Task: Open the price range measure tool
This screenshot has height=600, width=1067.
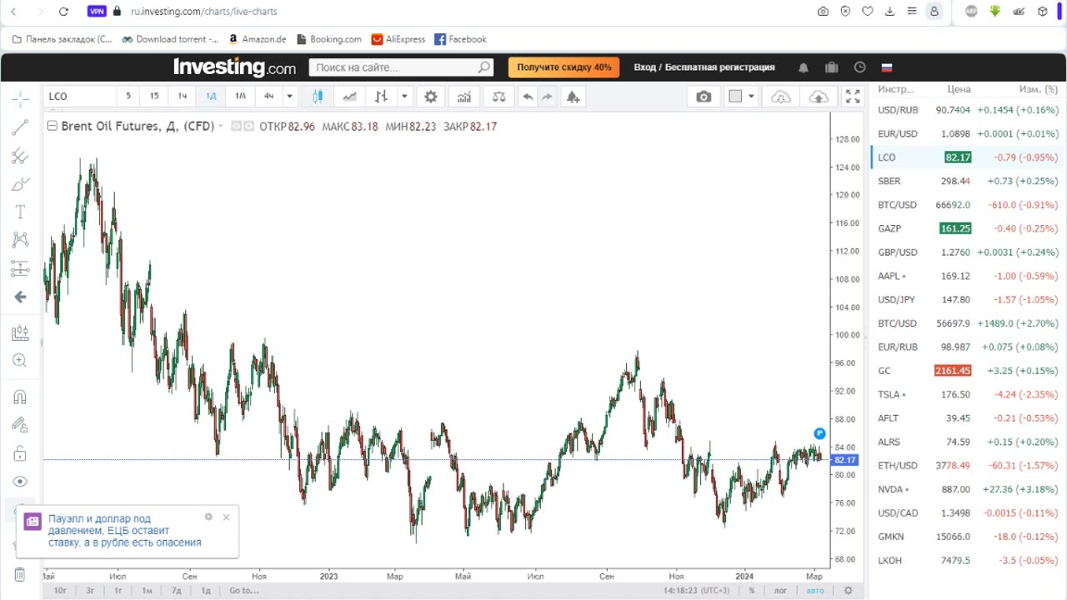Action: 20,333
